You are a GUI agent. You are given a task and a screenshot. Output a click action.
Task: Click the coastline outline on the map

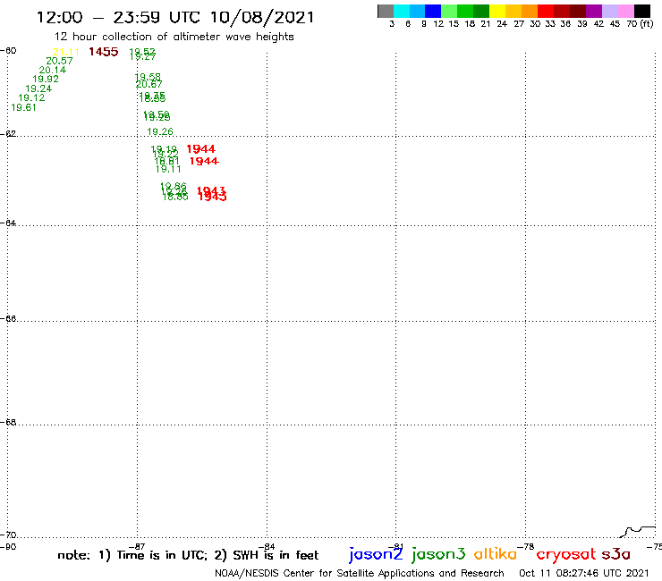[x=638, y=532]
